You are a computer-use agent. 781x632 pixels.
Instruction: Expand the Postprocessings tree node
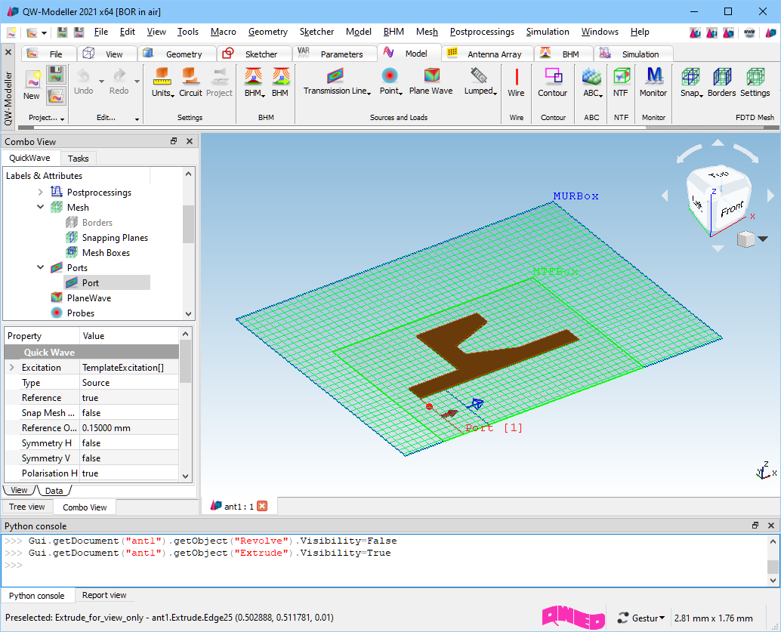pyautogui.click(x=41, y=193)
